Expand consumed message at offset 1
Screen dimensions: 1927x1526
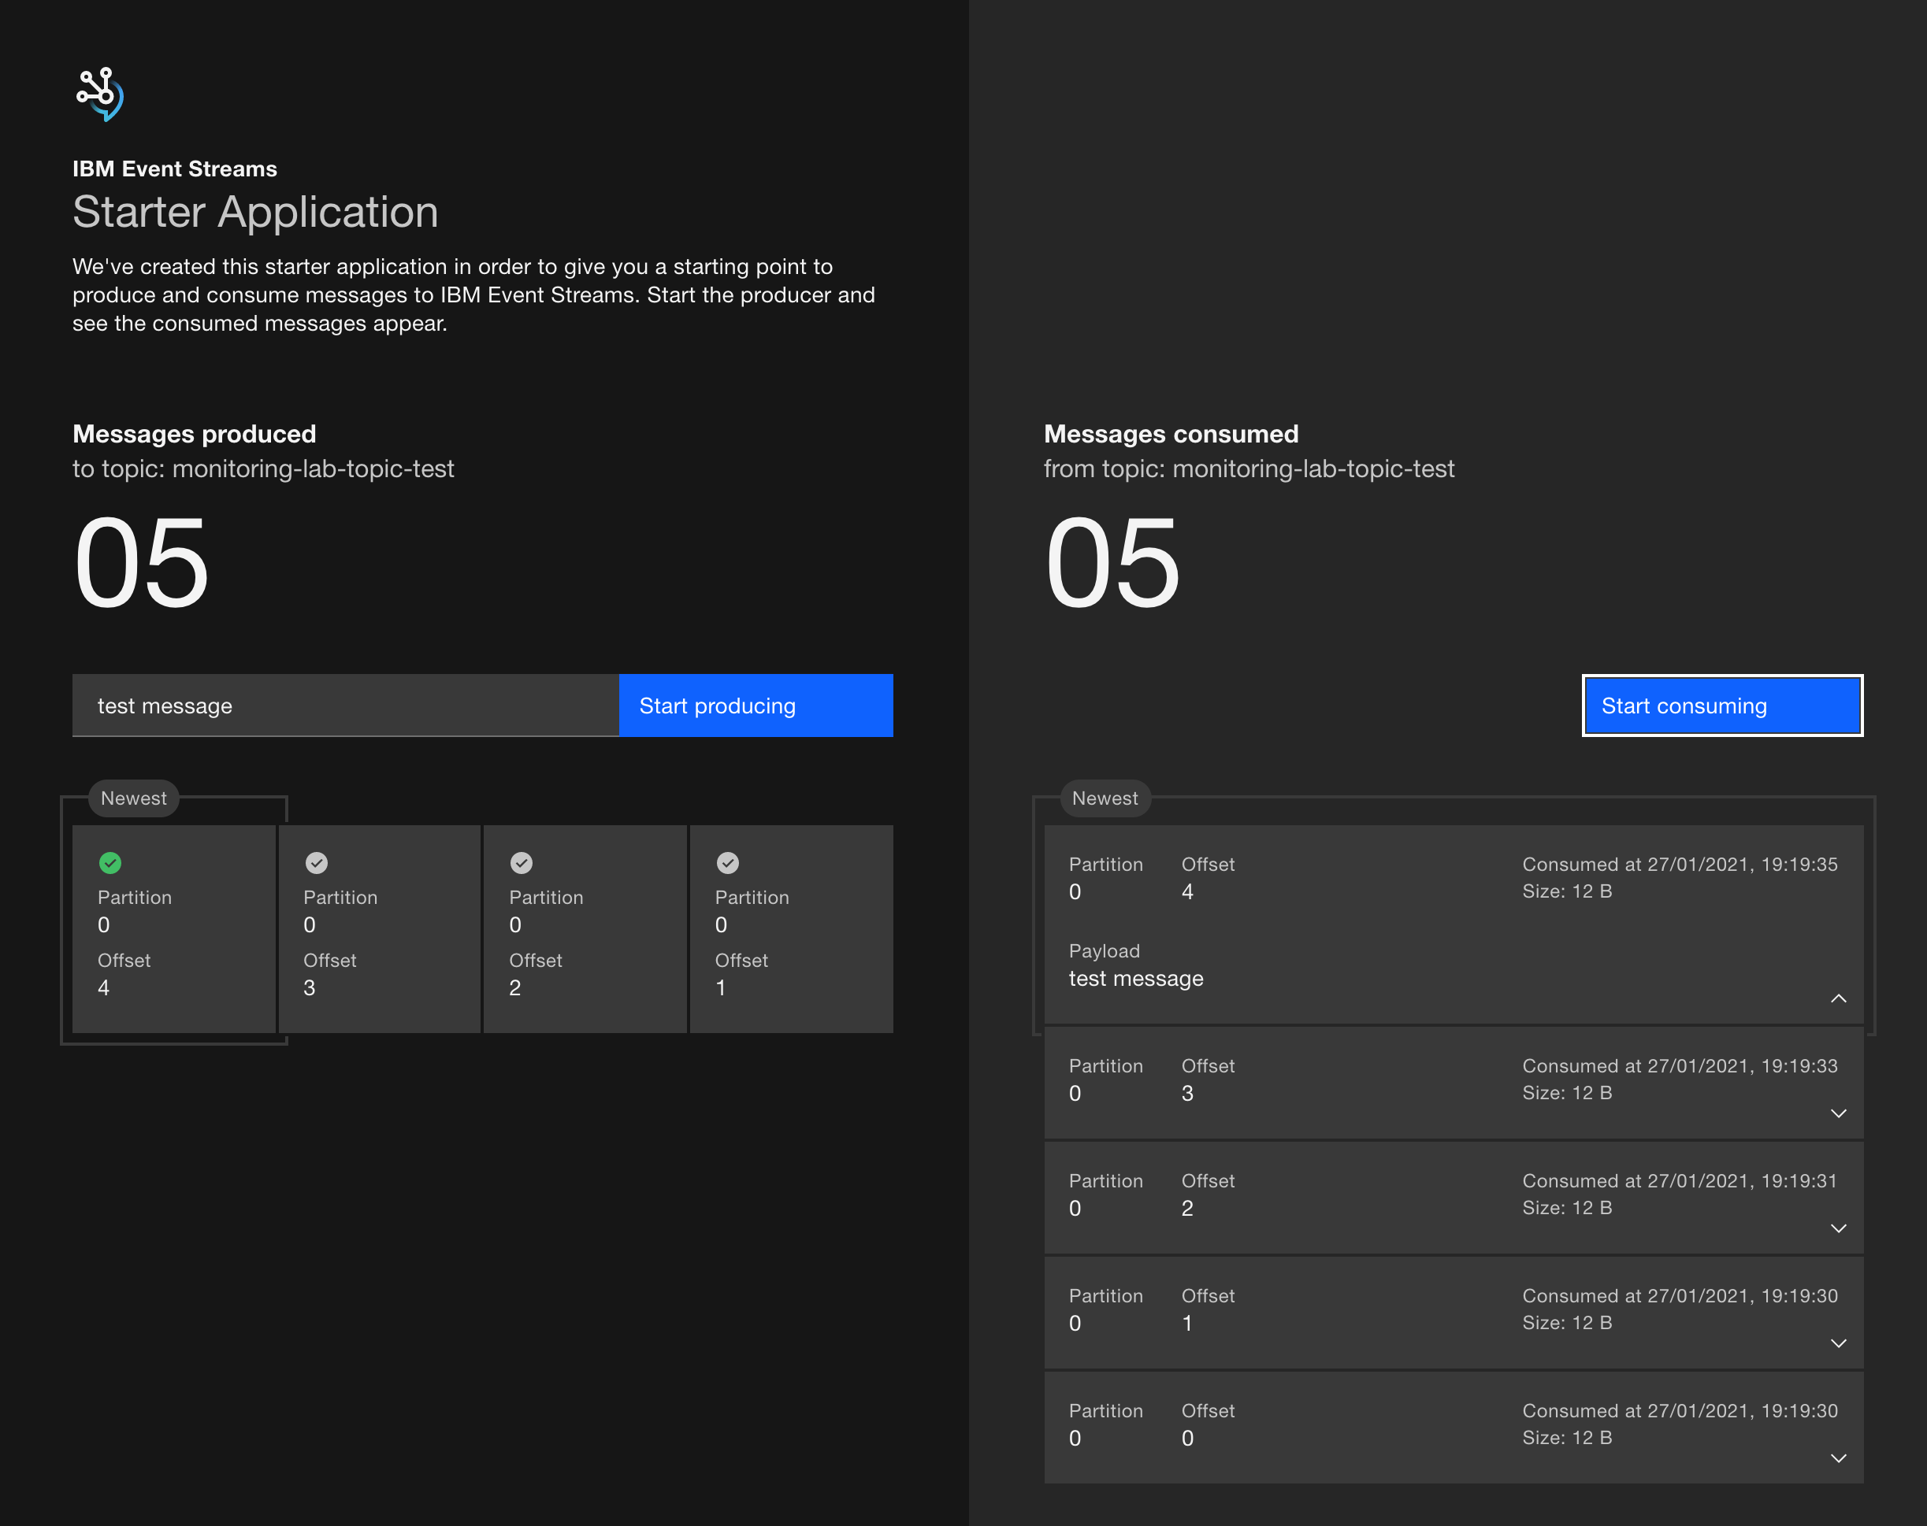click(x=1838, y=1343)
